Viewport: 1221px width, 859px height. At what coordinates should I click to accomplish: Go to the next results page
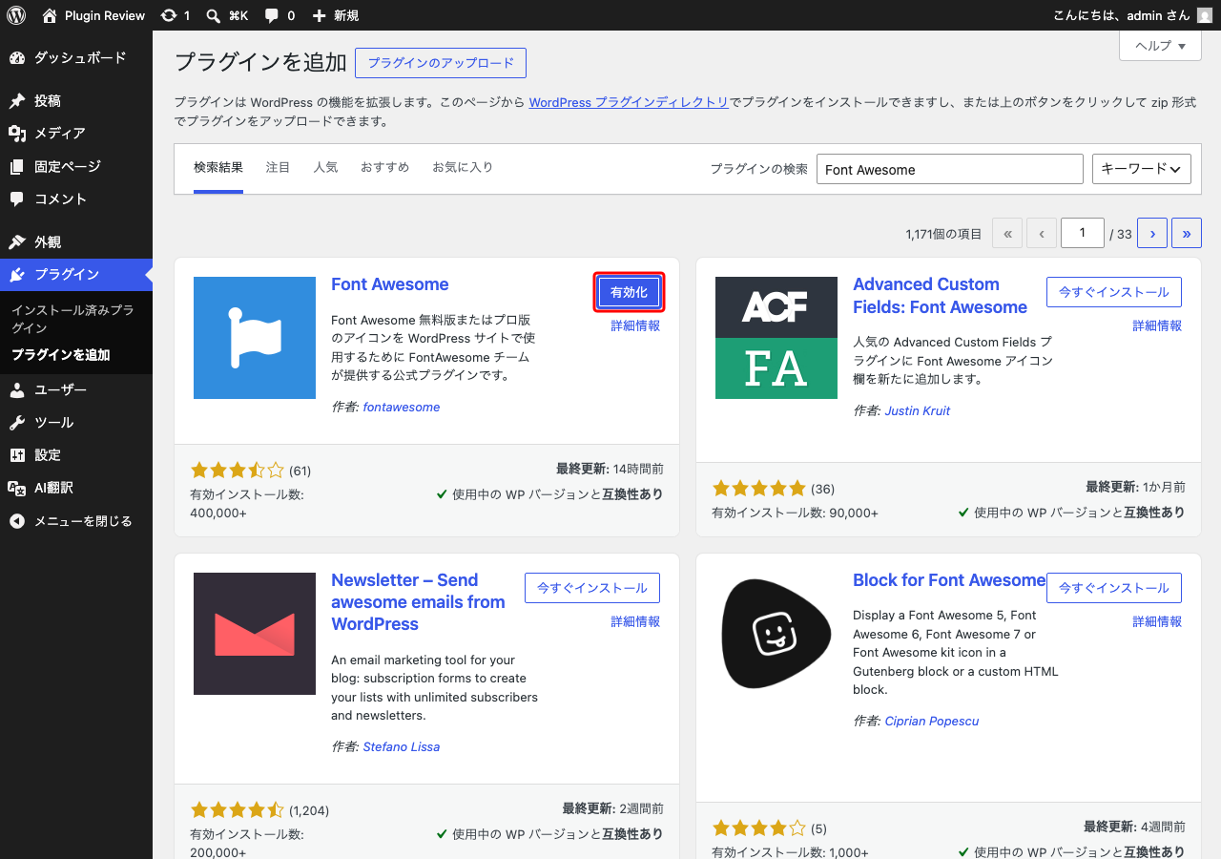1152,233
